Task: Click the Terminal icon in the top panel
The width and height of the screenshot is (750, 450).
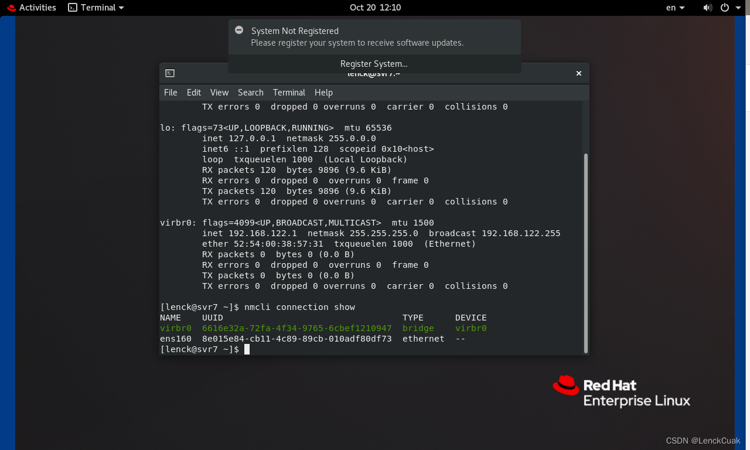Action: (x=73, y=8)
